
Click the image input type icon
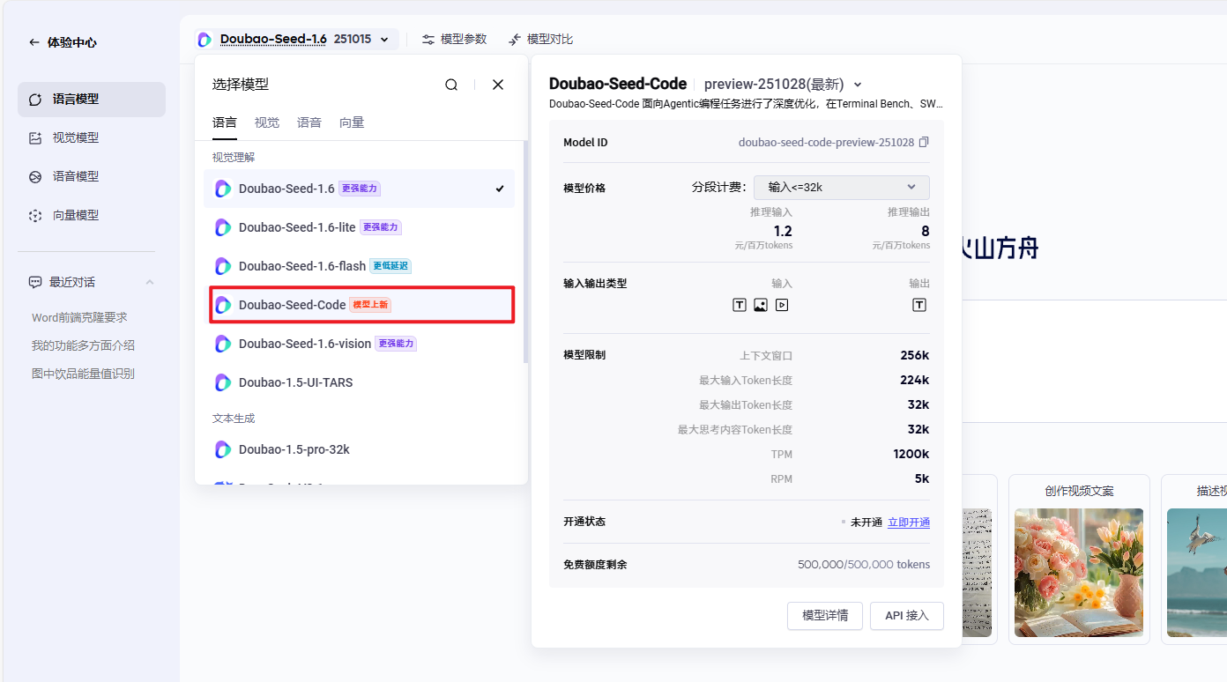760,304
